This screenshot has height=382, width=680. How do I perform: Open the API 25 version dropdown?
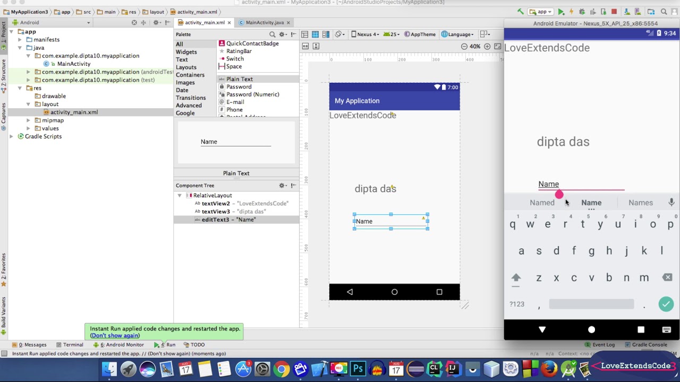point(392,34)
